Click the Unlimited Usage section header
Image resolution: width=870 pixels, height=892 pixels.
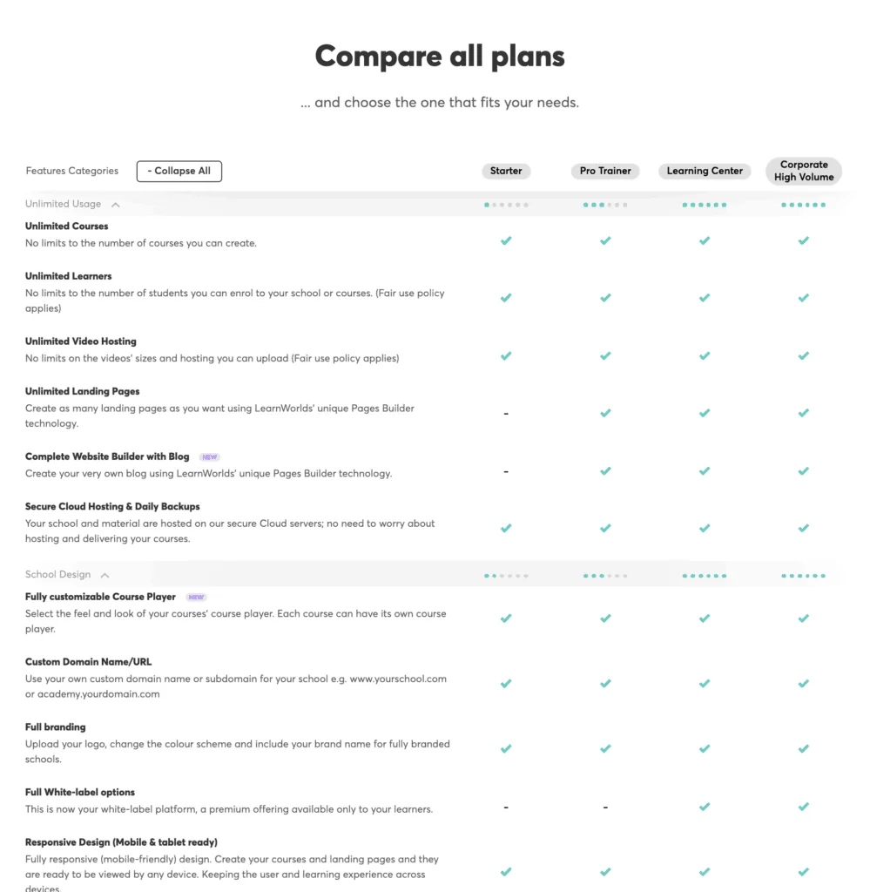(x=63, y=204)
